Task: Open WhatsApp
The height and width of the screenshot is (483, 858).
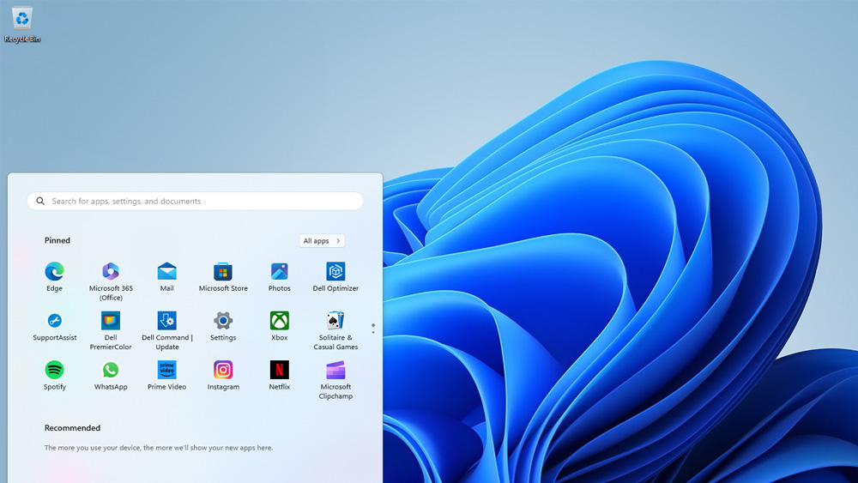Action: coord(111,376)
